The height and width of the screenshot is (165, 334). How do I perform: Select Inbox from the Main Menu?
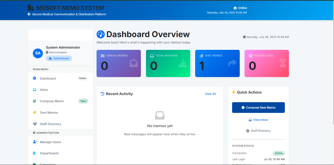44,89
